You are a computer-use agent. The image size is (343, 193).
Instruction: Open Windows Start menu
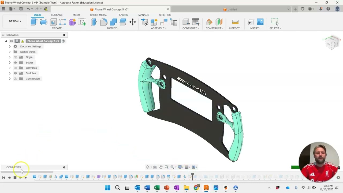click(107, 188)
